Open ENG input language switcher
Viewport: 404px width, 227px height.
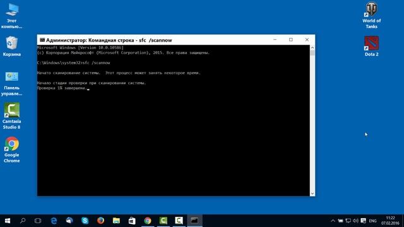click(372, 221)
